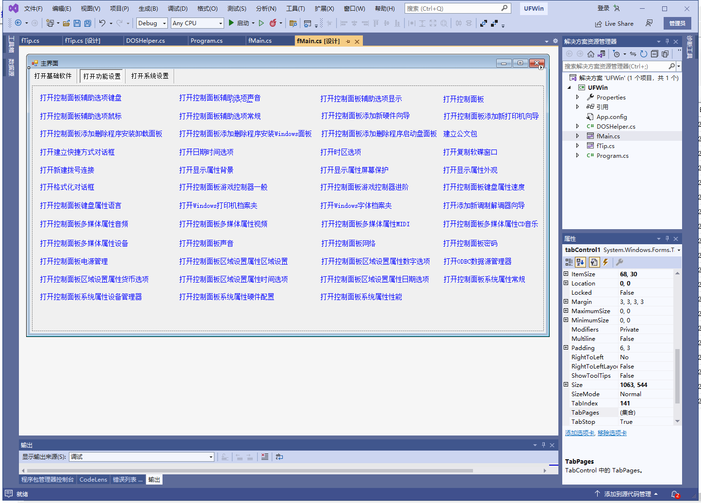Click the Save All toolbar icon
701x503 pixels.
(88, 23)
